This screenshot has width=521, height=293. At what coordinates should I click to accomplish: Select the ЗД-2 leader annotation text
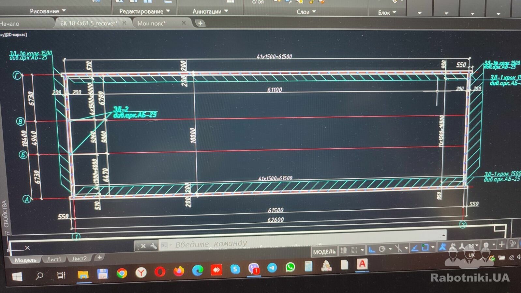pyautogui.click(x=135, y=112)
